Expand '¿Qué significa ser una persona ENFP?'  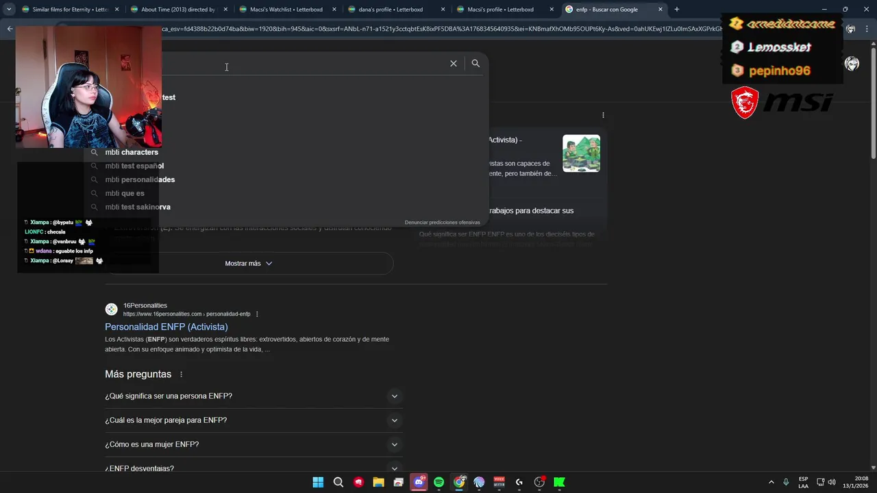254,396
